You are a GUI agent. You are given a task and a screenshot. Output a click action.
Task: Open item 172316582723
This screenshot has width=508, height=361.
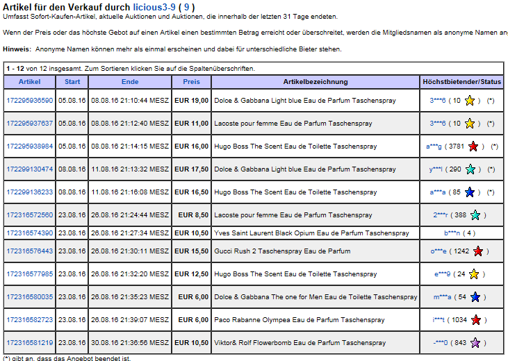click(29, 320)
